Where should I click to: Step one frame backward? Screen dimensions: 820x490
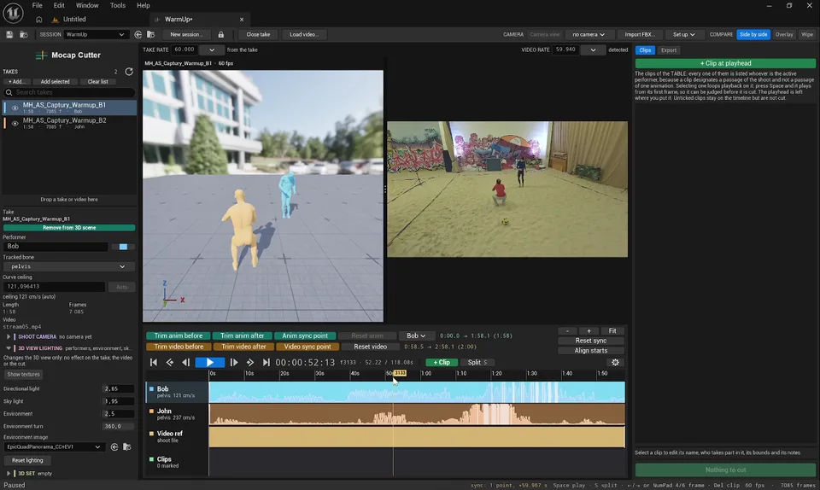point(185,362)
